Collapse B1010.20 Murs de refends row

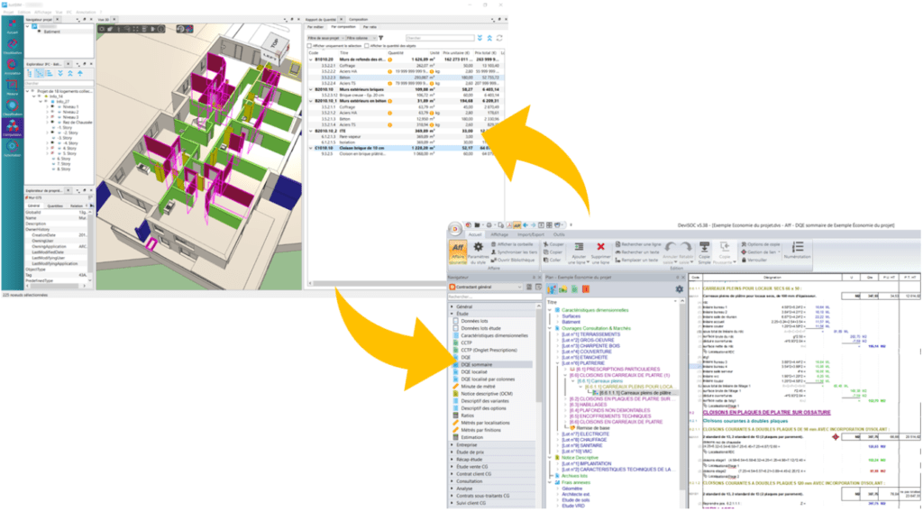click(x=311, y=59)
